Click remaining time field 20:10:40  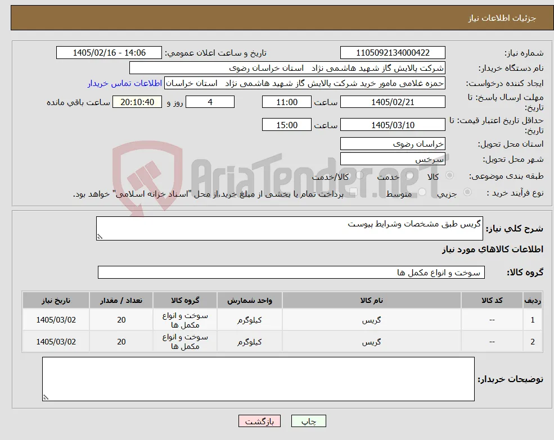pyautogui.click(x=137, y=102)
